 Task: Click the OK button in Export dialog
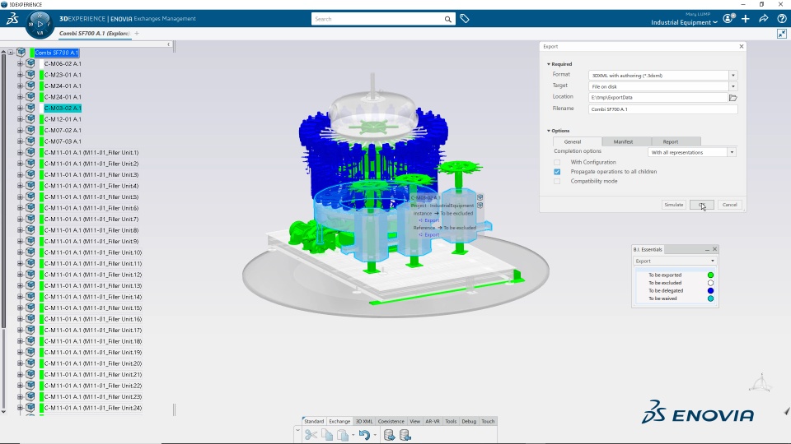(702, 205)
